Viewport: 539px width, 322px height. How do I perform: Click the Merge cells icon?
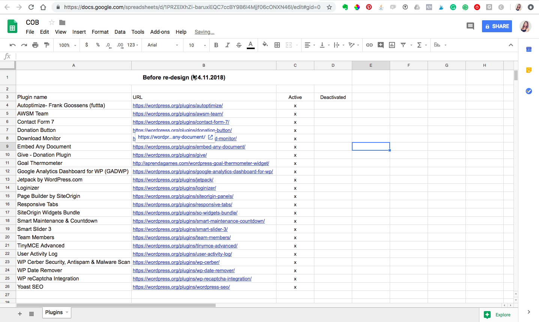[x=289, y=45]
